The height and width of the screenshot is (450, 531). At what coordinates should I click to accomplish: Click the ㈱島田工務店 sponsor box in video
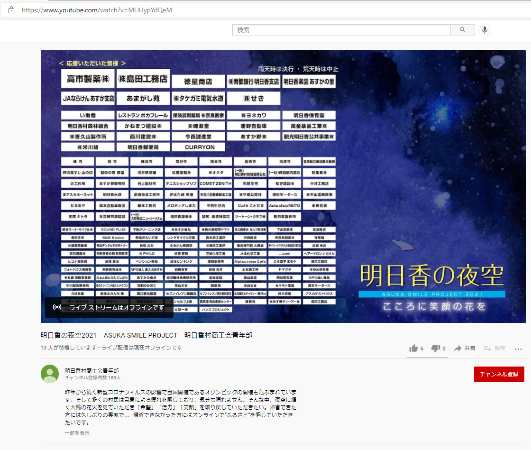[x=143, y=79]
